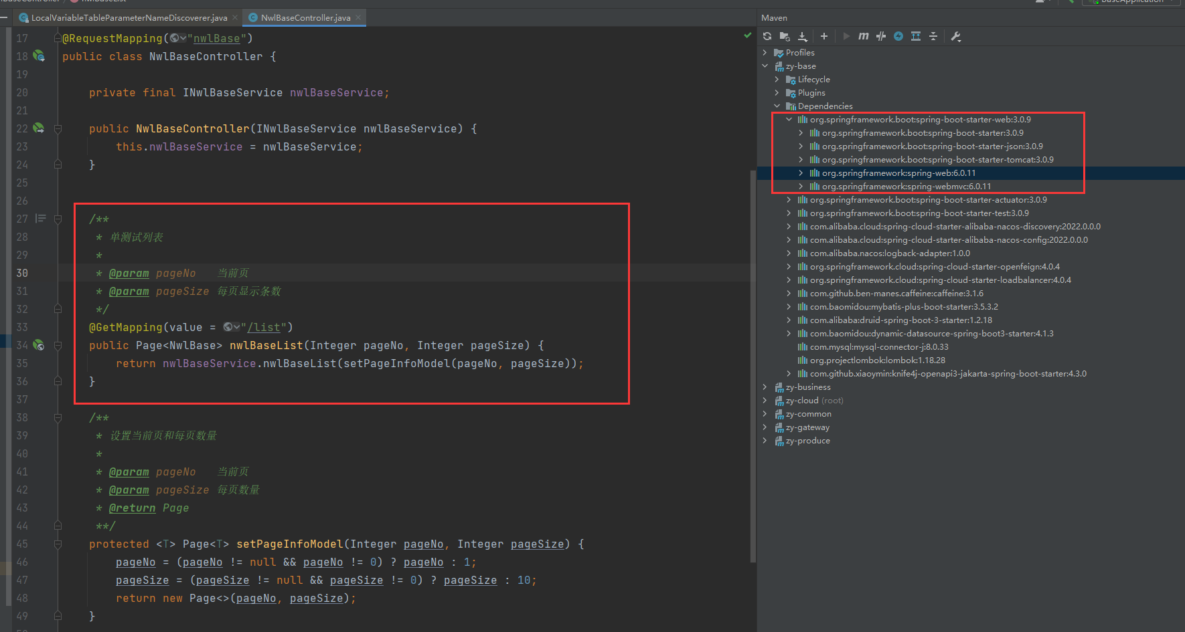Click the caffeine:3.1.6 dependency
1185x632 pixels.
pyautogui.click(x=896, y=293)
